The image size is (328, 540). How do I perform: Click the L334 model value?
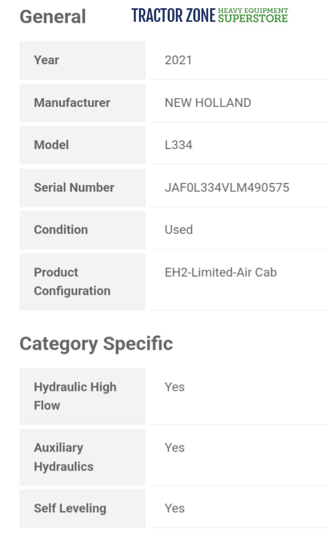[x=179, y=145]
